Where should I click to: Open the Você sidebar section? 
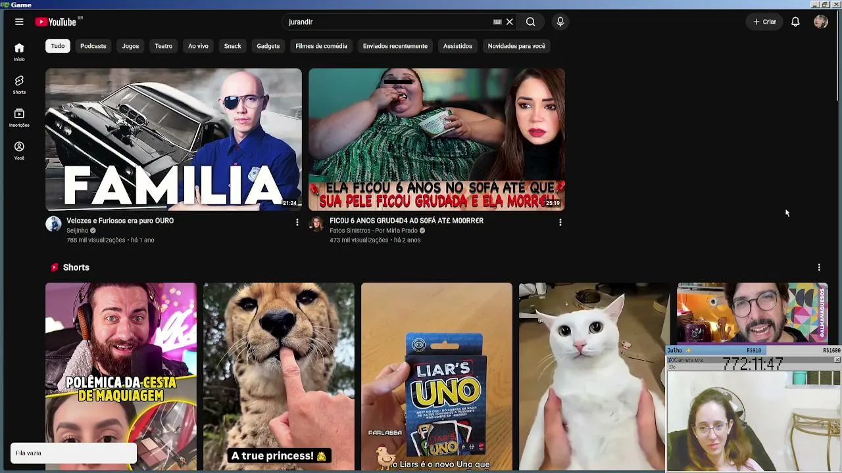(19, 150)
